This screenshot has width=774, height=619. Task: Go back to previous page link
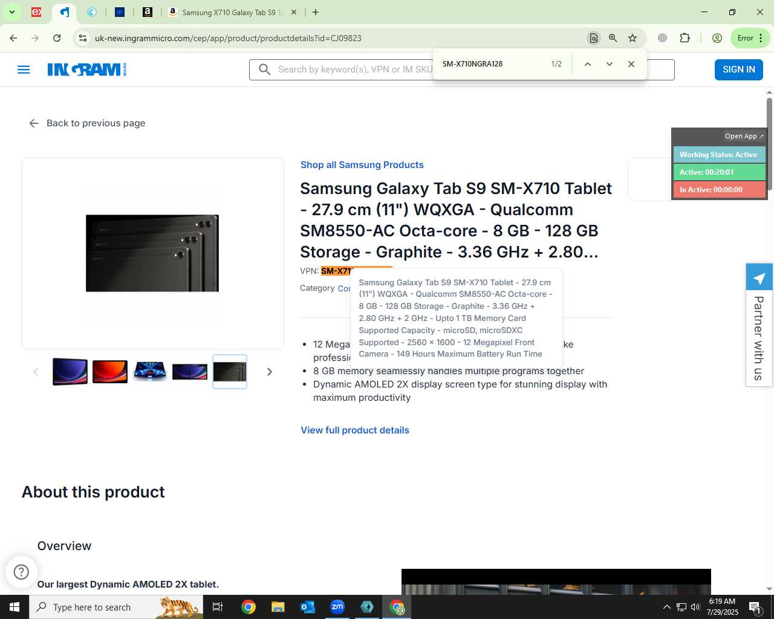tap(87, 123)
